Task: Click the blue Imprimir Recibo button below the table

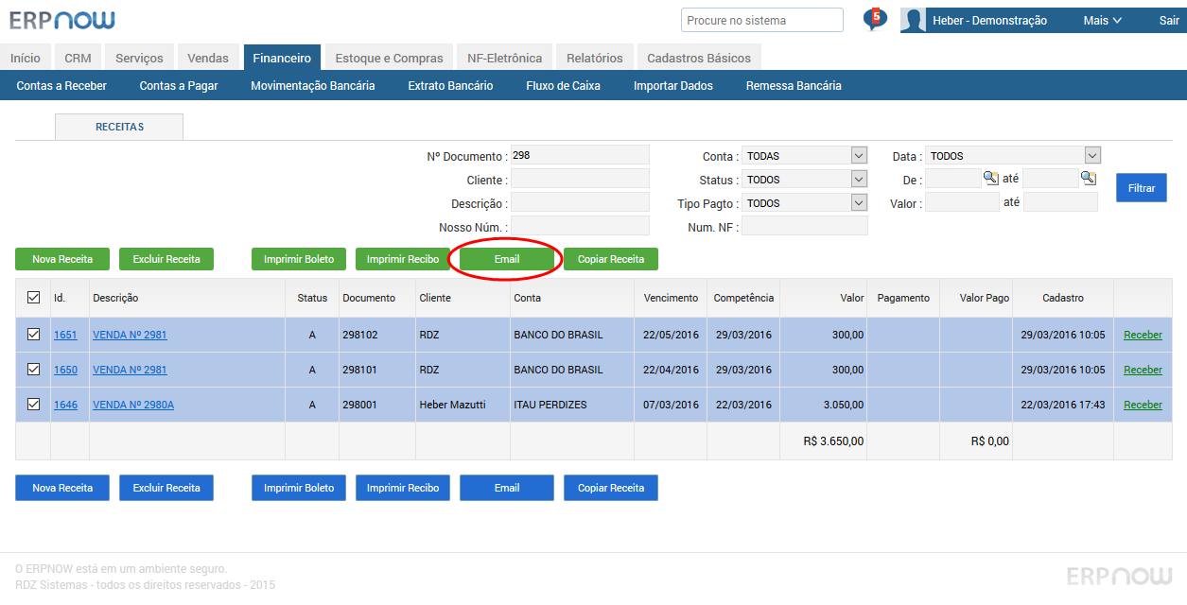Action: click(403, 488)
